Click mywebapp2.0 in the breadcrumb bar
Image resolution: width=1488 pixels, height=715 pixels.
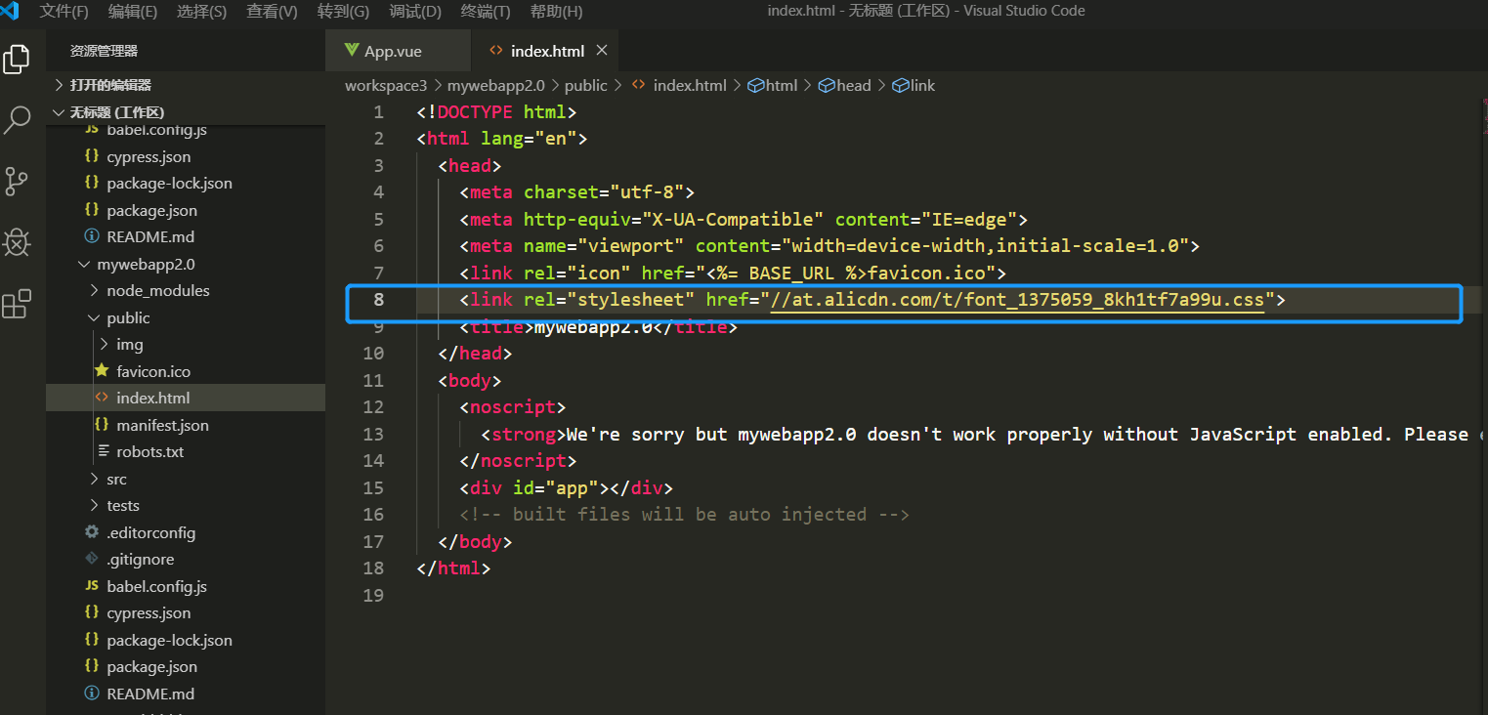[x=496, y=85]
